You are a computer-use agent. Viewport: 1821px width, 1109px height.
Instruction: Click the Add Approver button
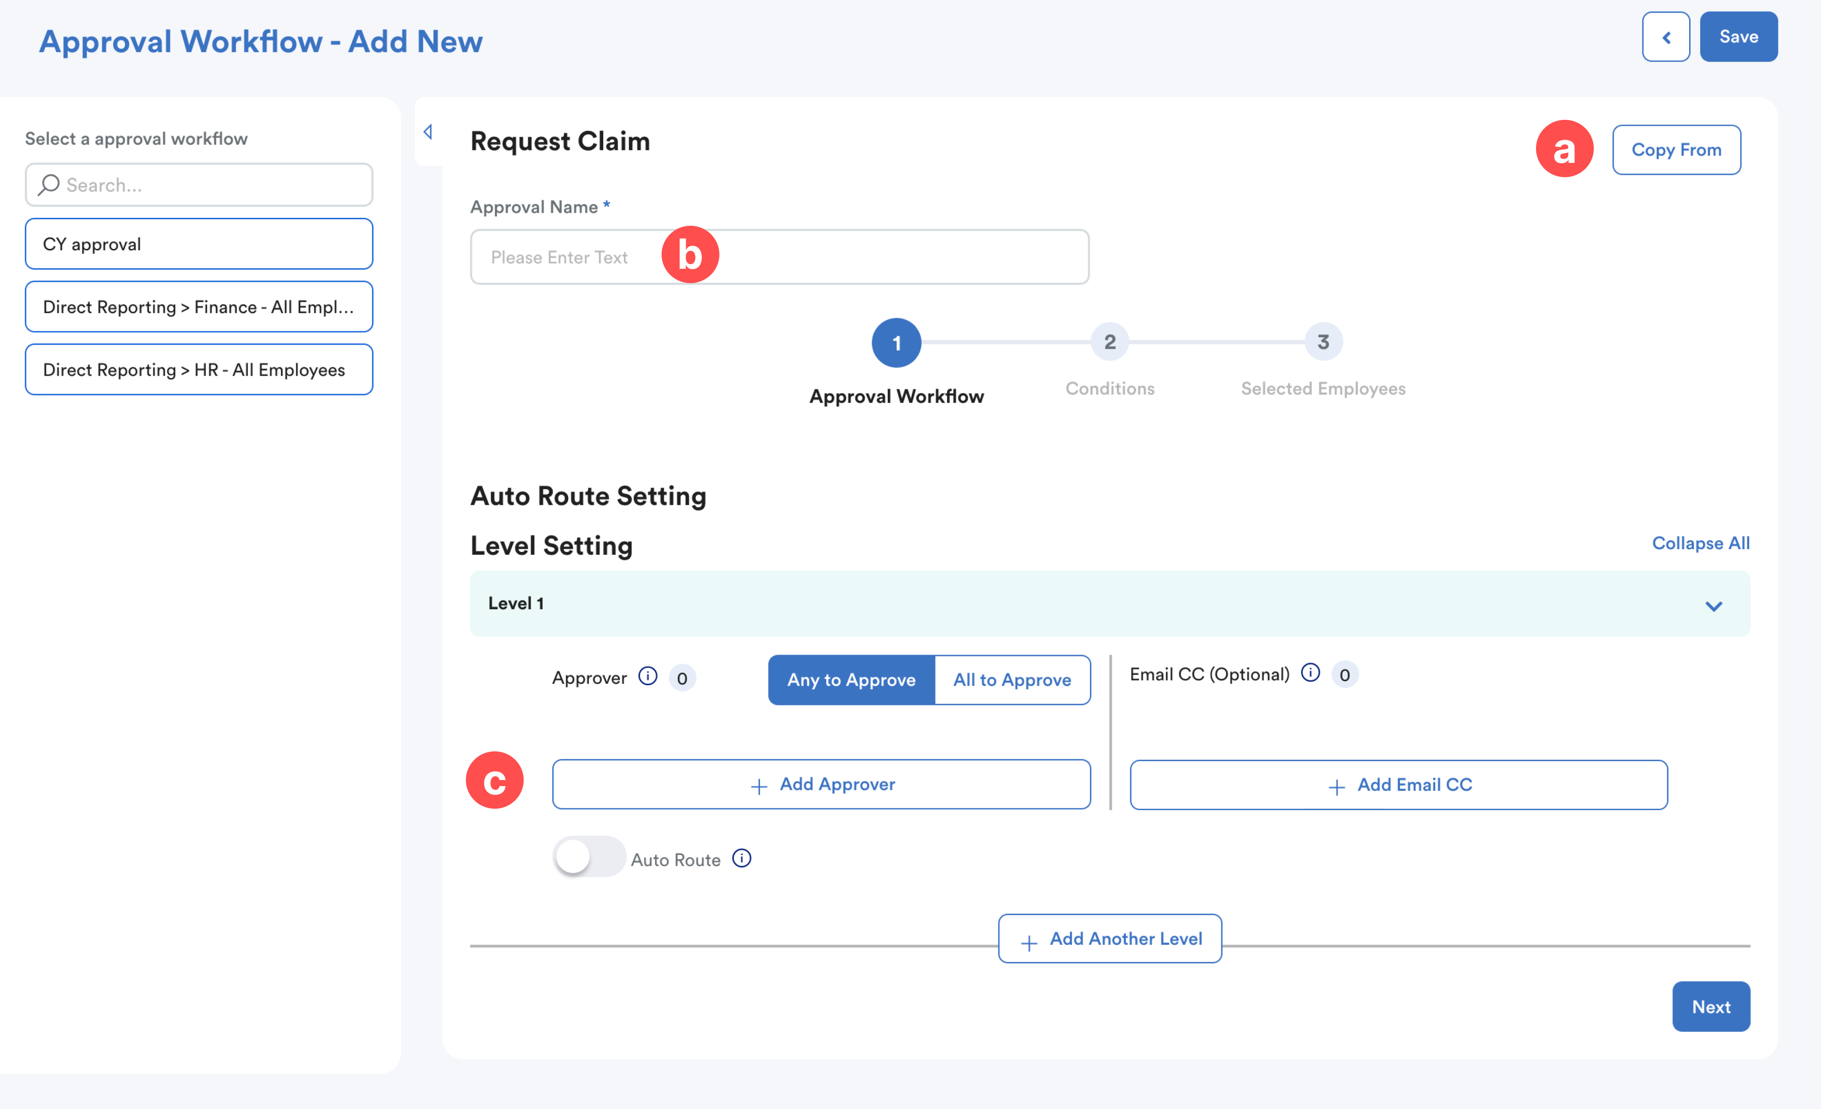[821, 784]
